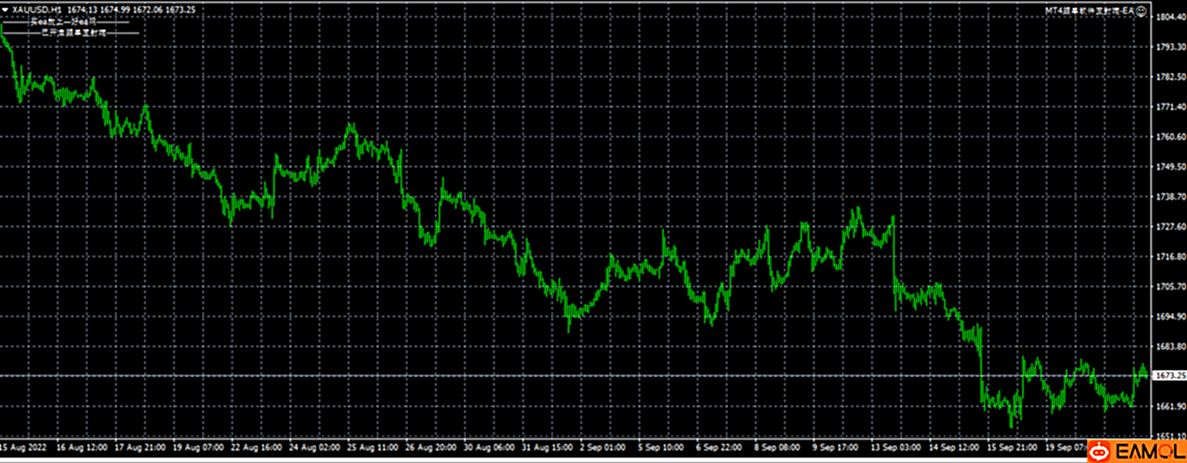Viewport: 1187px width, 463px height.
Task: Click the 1804.40 price scale label
Action: 1169,17
